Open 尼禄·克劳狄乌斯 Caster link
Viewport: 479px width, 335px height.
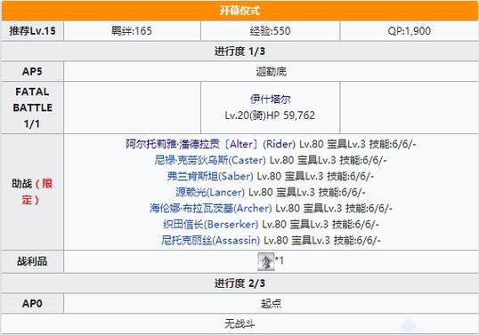click(210, 160)
